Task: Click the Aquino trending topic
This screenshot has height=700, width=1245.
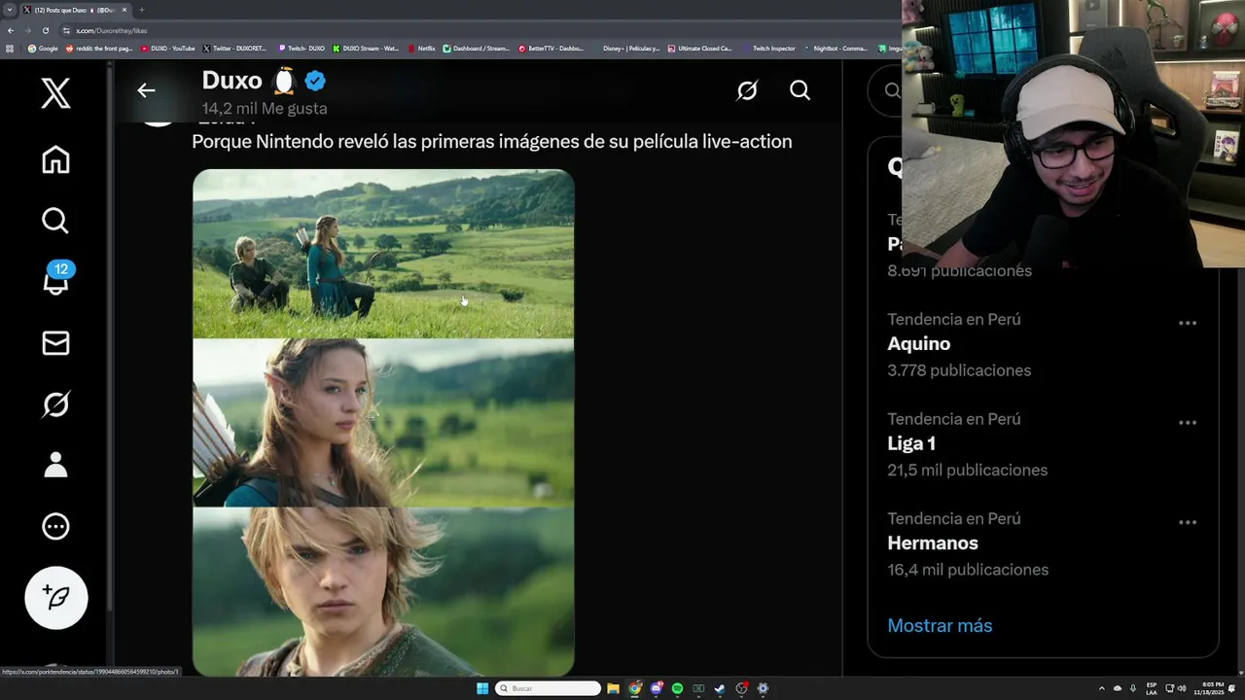Action: pyautogui.click(x=919, y=343)
